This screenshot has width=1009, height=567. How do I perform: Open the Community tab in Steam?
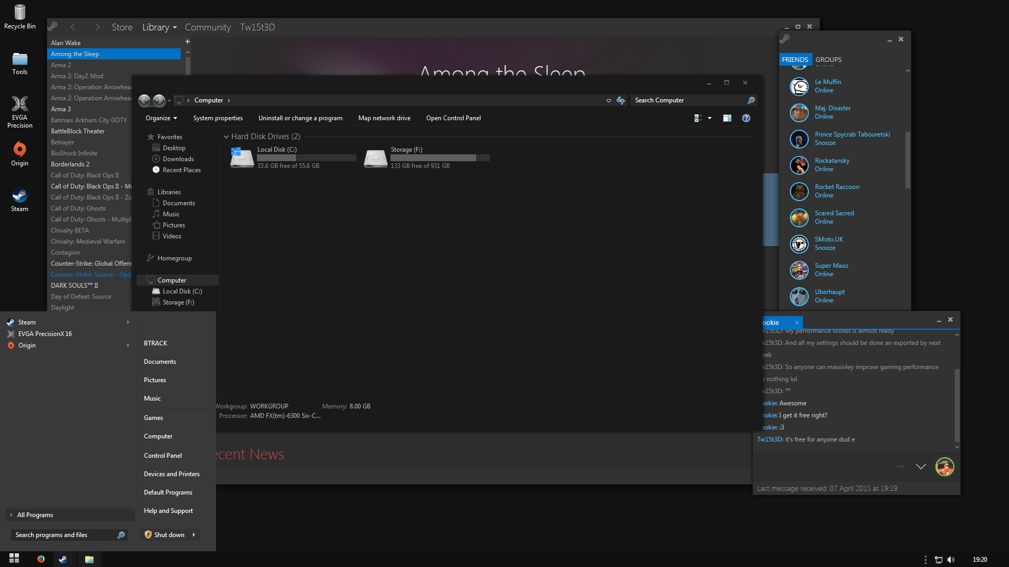click(208, 27)
